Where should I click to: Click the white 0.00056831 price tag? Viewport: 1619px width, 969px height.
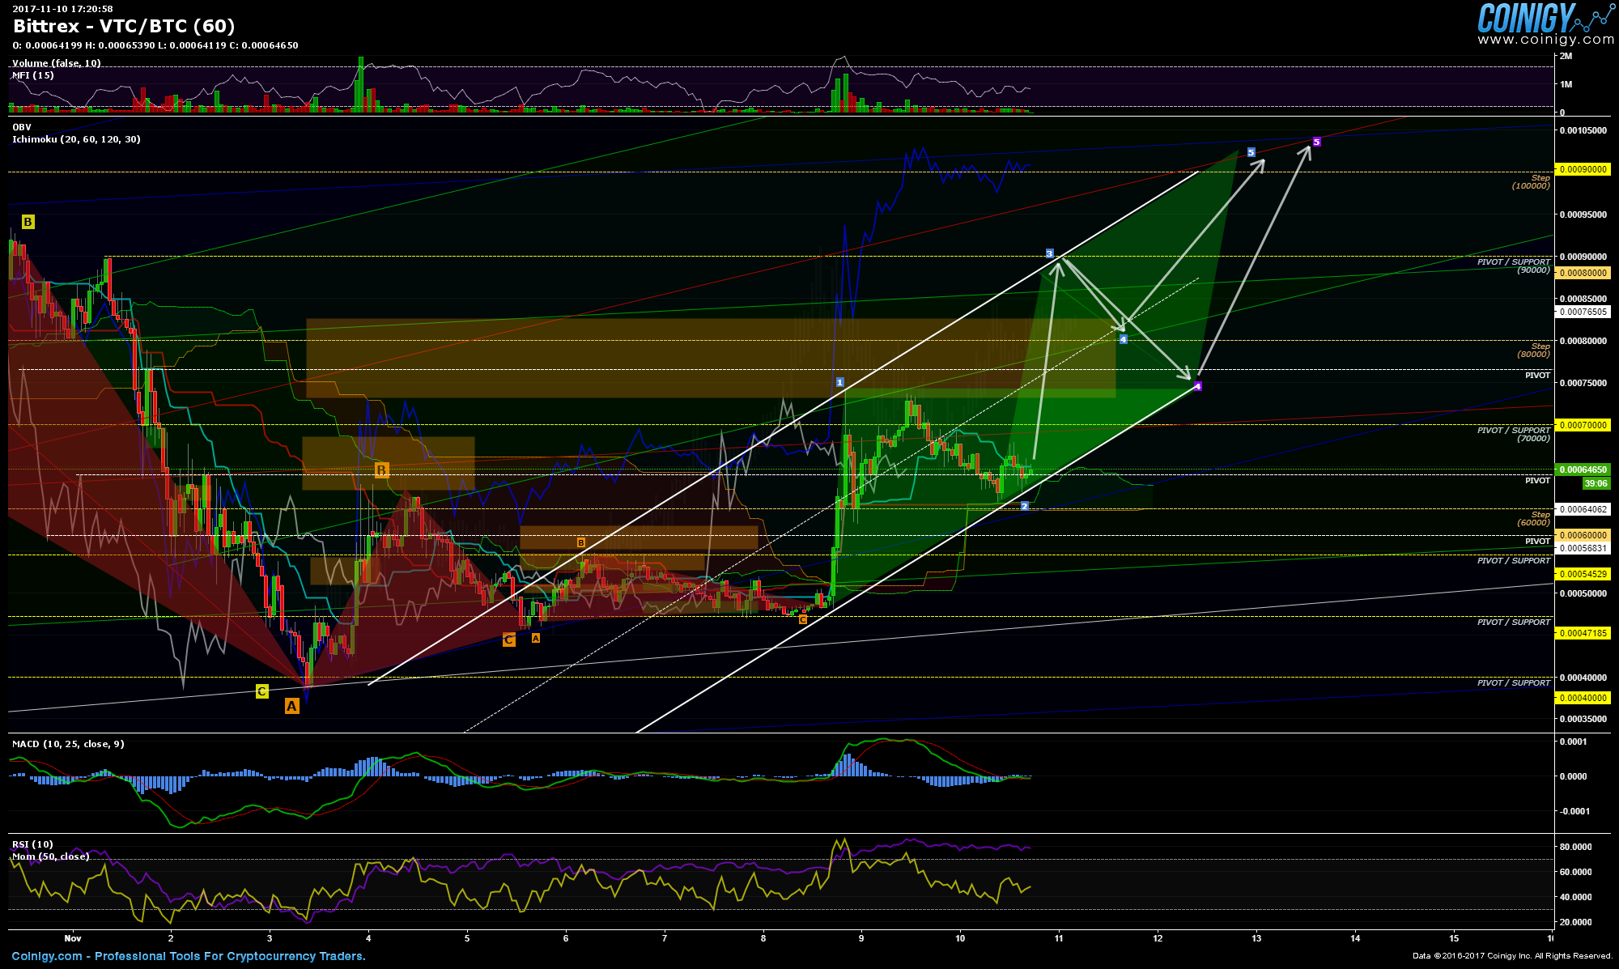coord(1583,548)
